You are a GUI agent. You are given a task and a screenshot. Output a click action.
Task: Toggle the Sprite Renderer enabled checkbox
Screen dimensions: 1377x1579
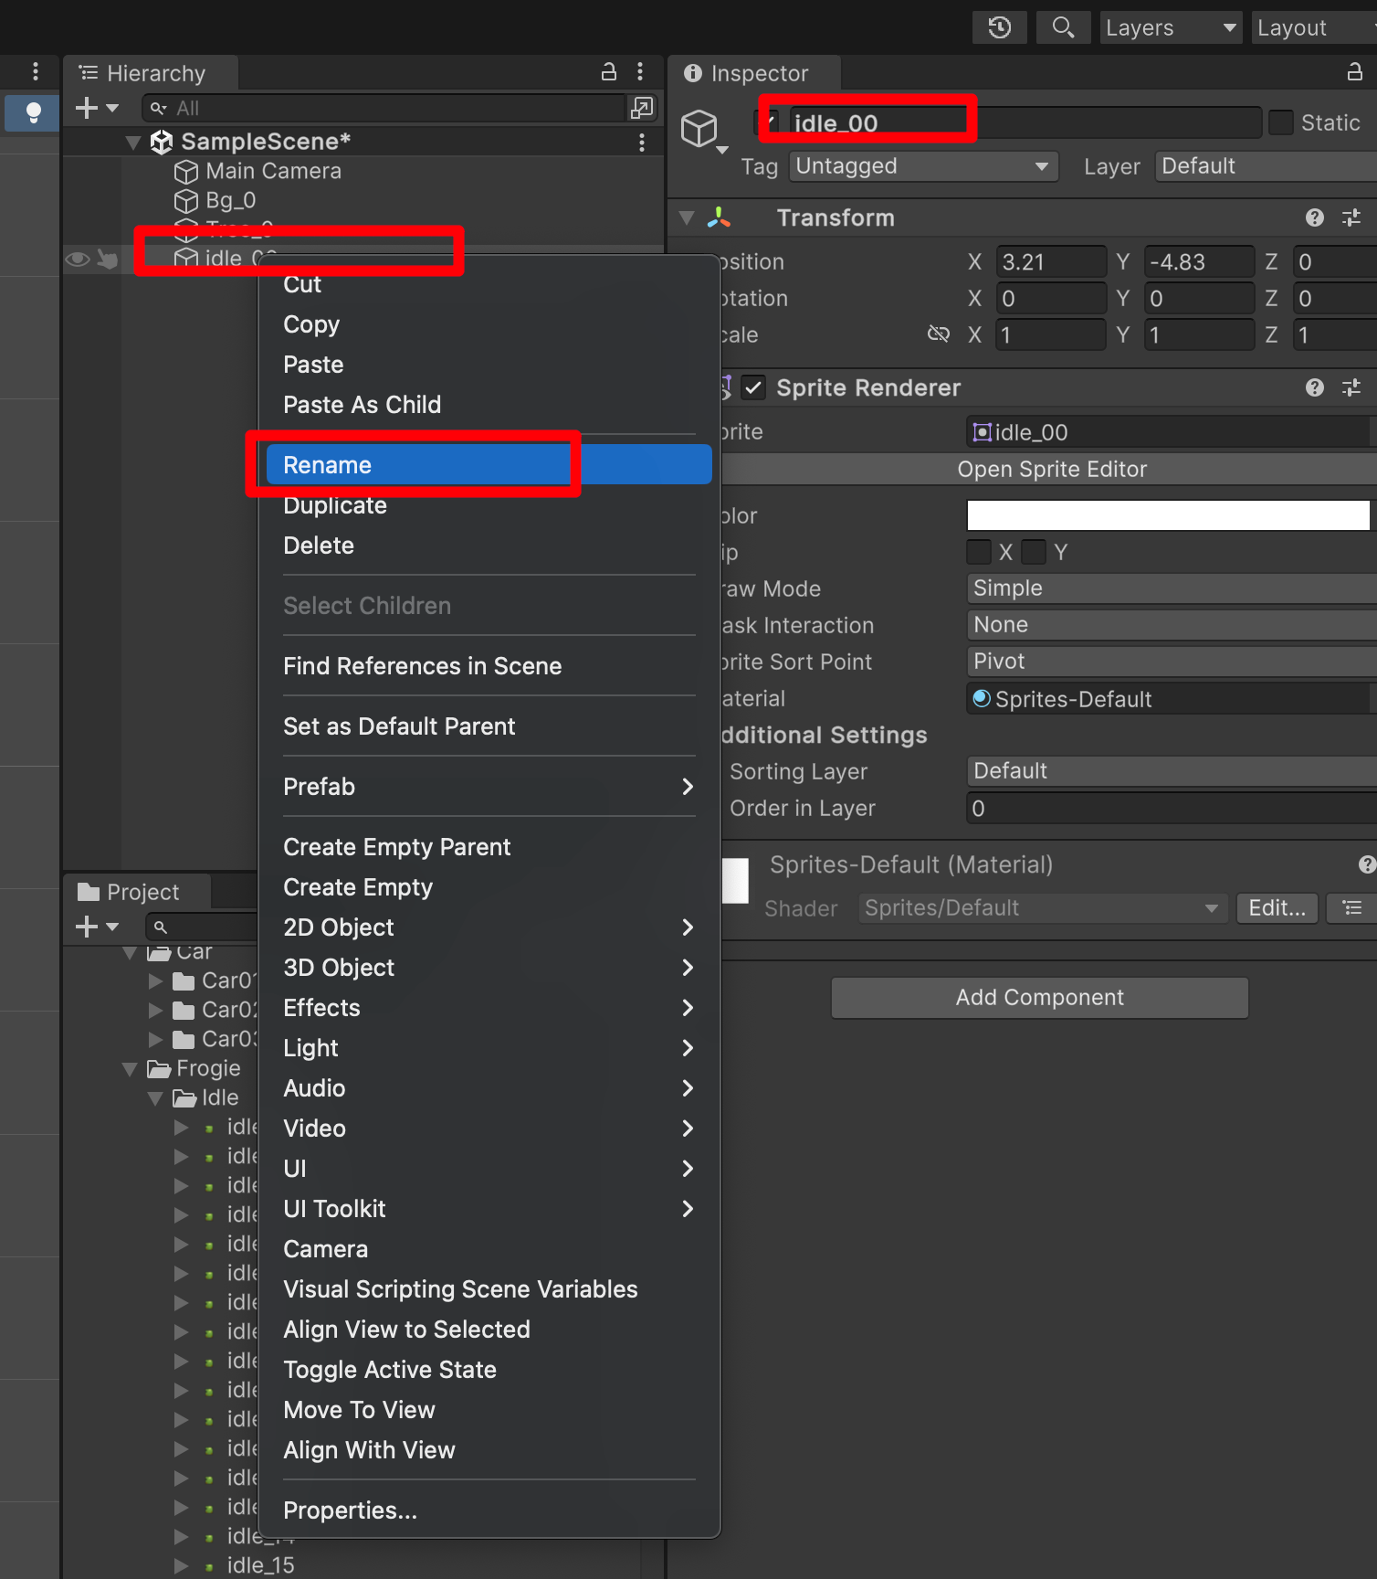coord(752,387)
